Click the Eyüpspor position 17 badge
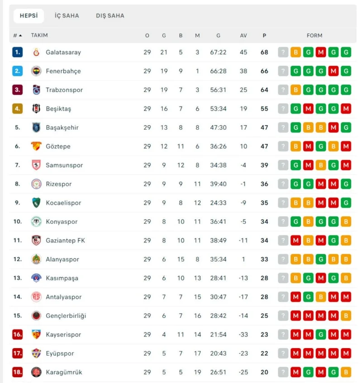The height and width of the screenshot is (383, 362). (x=17, y=354)
